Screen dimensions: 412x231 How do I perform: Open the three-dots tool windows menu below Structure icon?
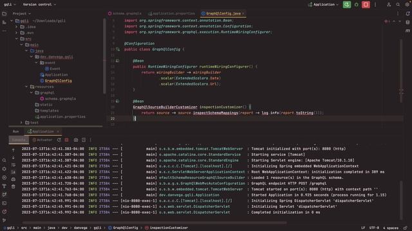[5, 31]
